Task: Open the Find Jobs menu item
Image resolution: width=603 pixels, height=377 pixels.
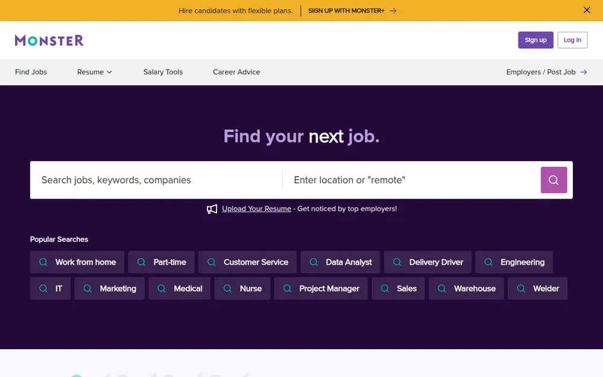Action: tap(31, 72)
